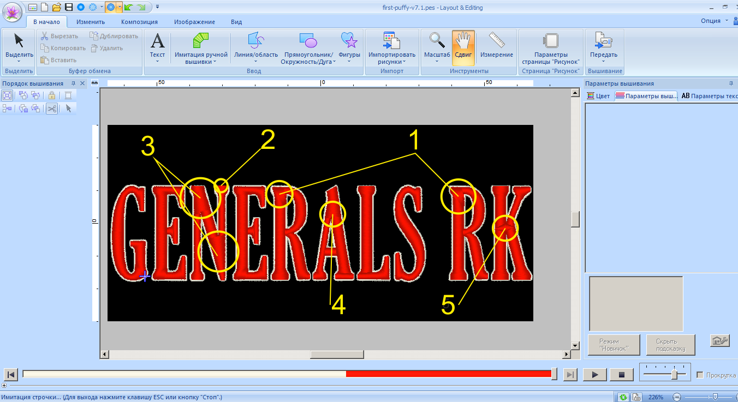
Task: Open the Цвет tab in sewing parameters
Action: [598, 96]
